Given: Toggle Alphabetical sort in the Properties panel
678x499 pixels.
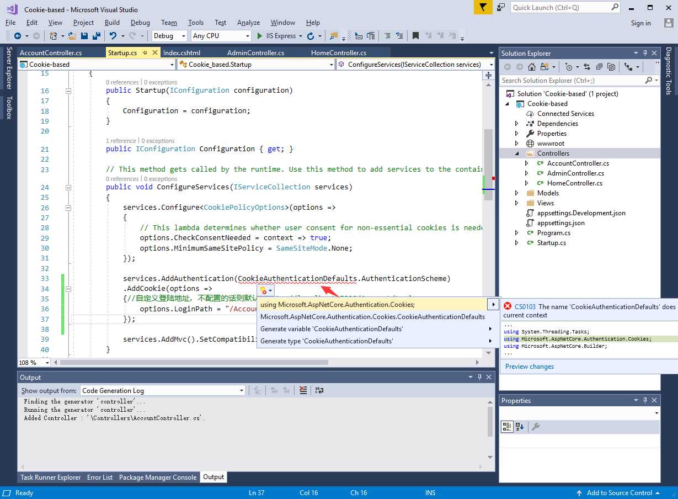Looking at the screenshot, I should click(520, 427).
